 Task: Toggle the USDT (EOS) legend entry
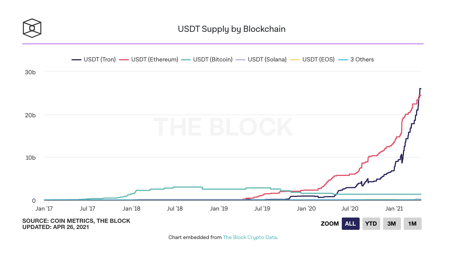coord(312,59)
